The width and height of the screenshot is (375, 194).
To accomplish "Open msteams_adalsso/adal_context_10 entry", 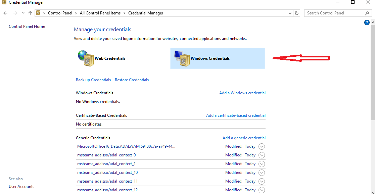I will click(107, 173).
